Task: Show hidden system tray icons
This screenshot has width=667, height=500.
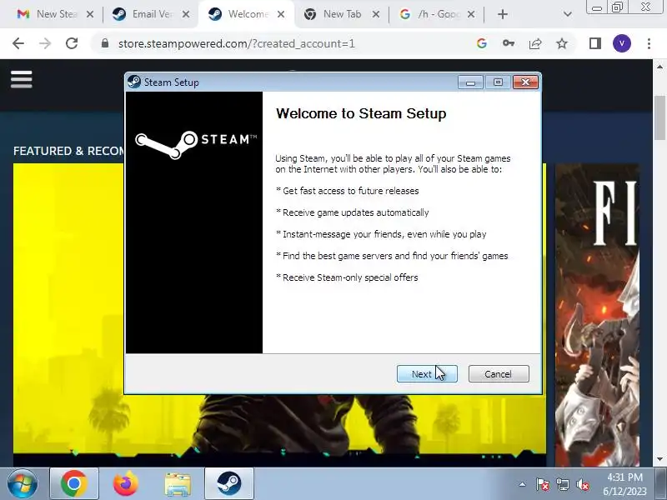Action: (523, 484)
